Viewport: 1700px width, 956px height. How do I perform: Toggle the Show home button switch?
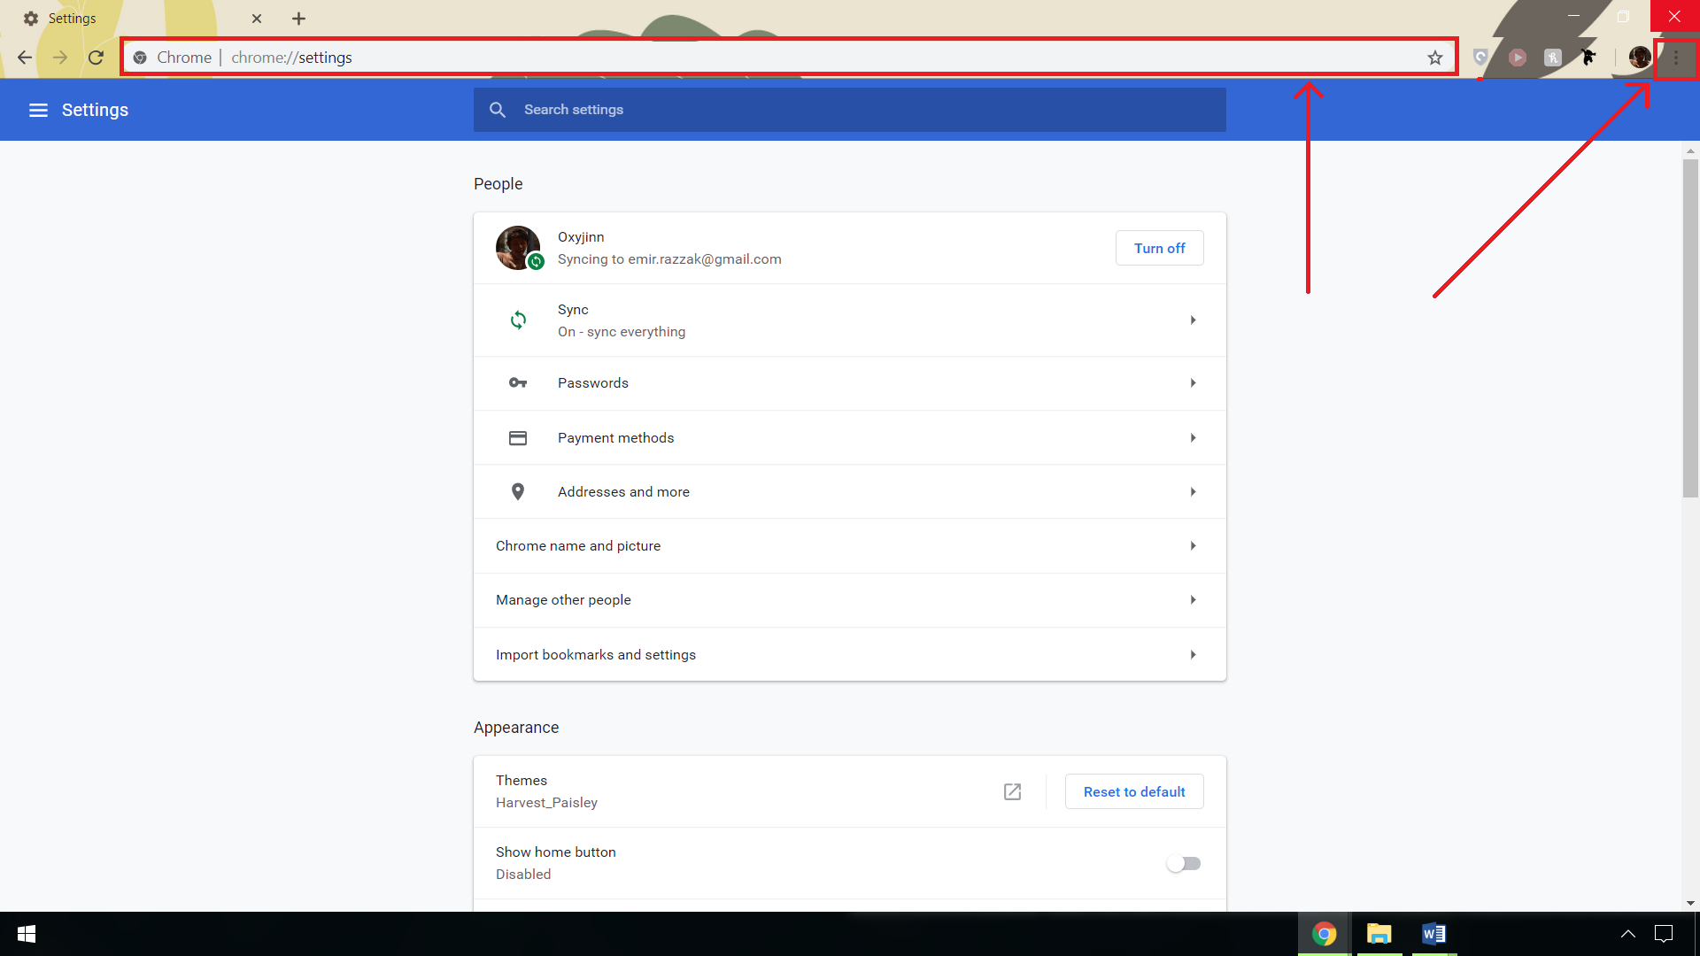coord(1183,863)
